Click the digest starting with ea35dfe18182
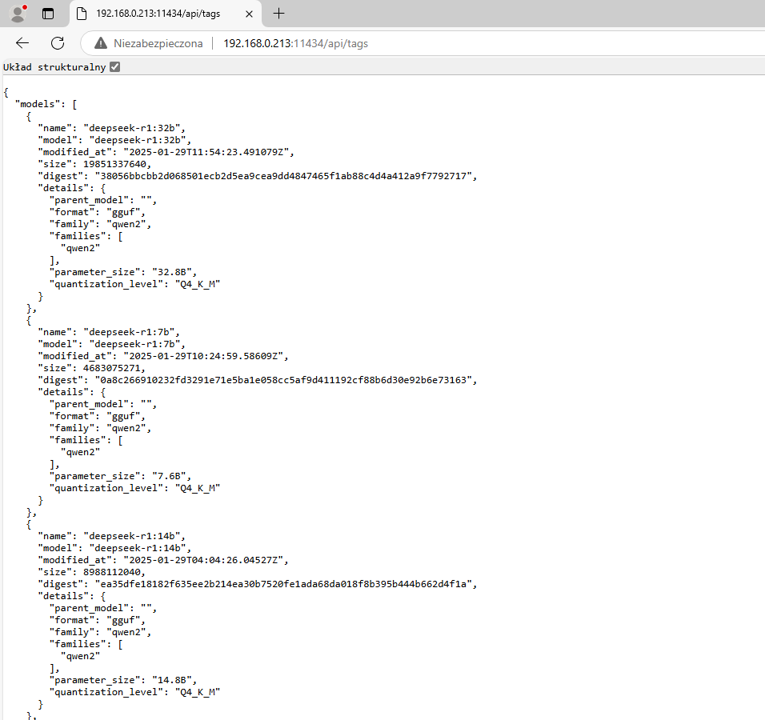 point(283,583)
